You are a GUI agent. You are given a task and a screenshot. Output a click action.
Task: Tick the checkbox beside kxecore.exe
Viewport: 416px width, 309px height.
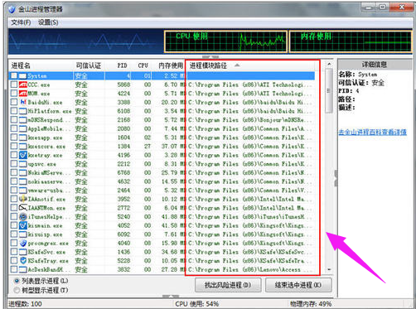click(x=14, y=147)
